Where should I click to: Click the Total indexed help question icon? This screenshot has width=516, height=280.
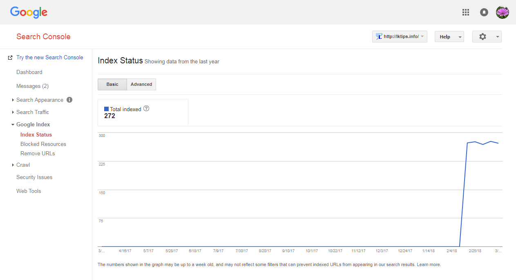[x=146, y=109]
